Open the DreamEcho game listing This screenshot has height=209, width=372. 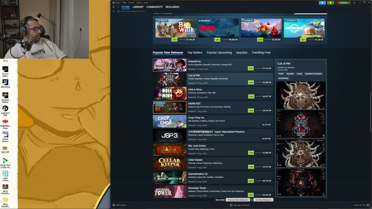click(x=213, y=65)
